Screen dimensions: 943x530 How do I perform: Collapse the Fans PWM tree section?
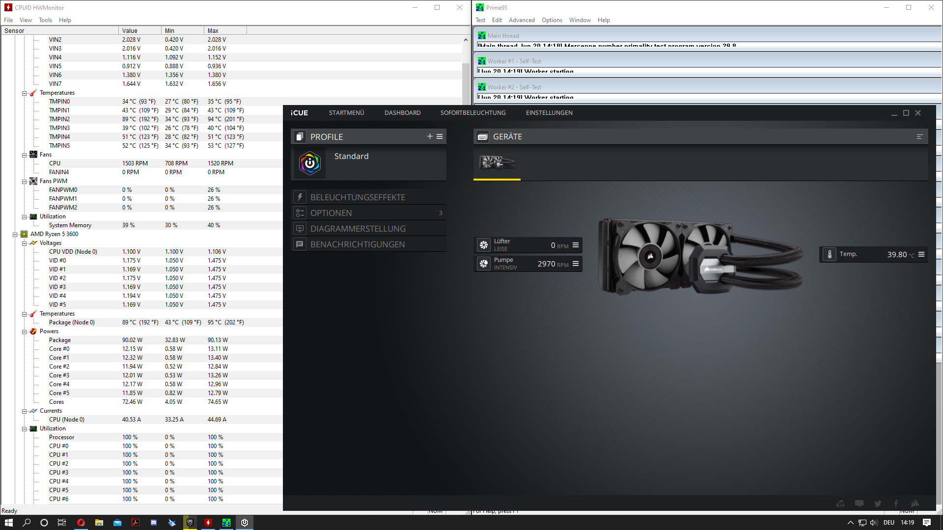click(24, 181)
